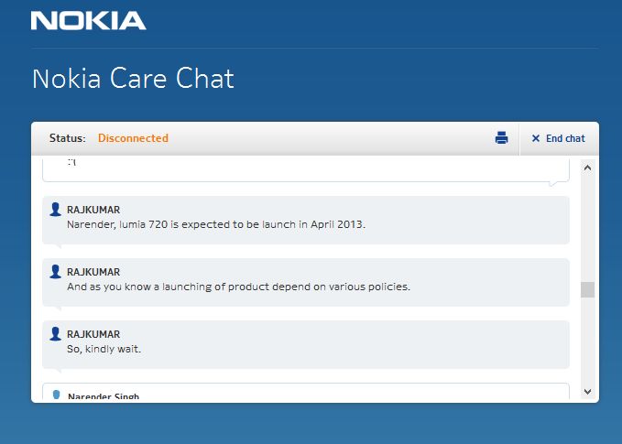Click avatar icon beside the various policies message
Viewport: 622px width, 444px height.
click(56, 272)
